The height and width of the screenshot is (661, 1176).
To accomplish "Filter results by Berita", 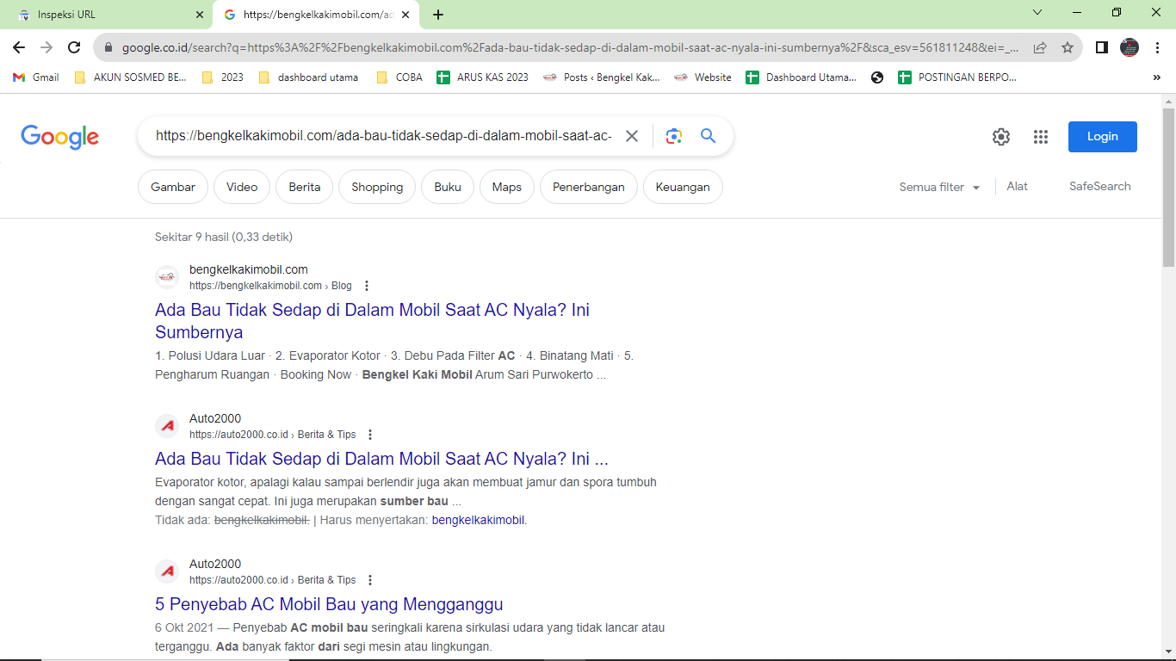I will click(305, 187).
